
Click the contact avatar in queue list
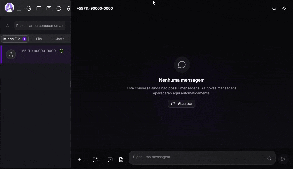point(11,54)
